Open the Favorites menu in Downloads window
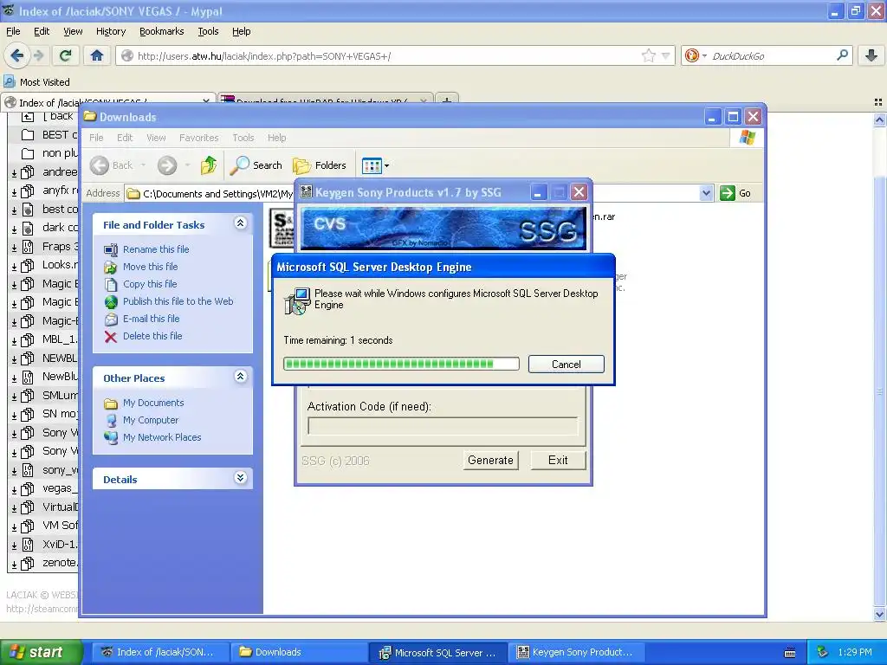The width and height of the screenshot is (887, 665). (x=198, y=138)
